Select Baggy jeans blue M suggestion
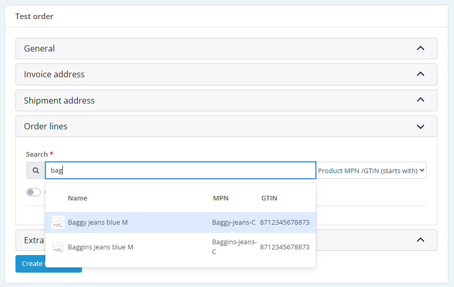 [181, 222]
